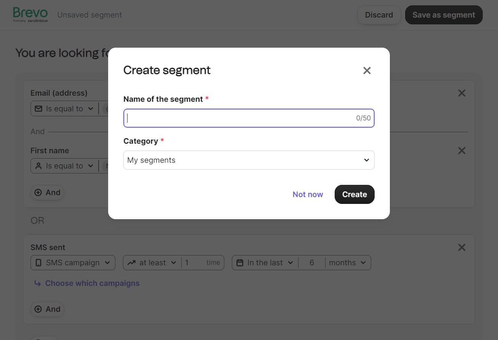Click the plus icon on the SMS sent And button
This screenshot has width=498, height=340.
pos(38,309)
